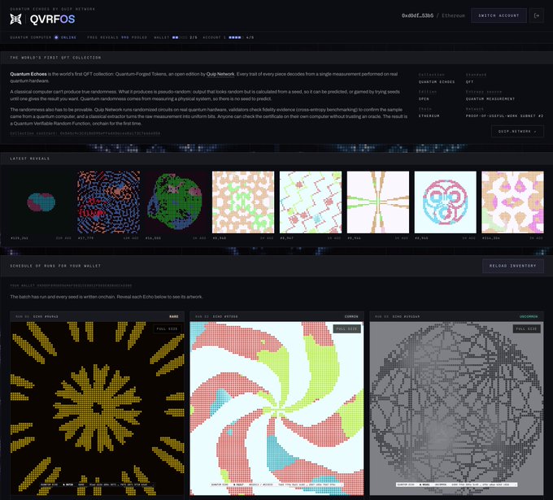Click the Your Wallet address line

tap(71, 285)
